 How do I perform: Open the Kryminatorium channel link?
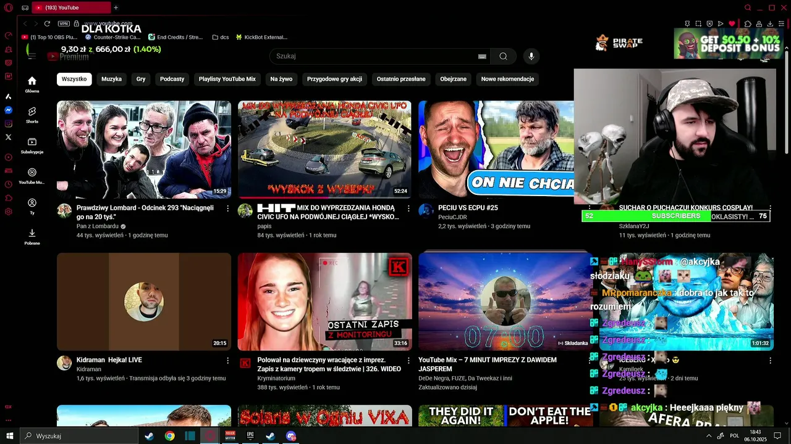pyautogui.click(x=276, y=378)
